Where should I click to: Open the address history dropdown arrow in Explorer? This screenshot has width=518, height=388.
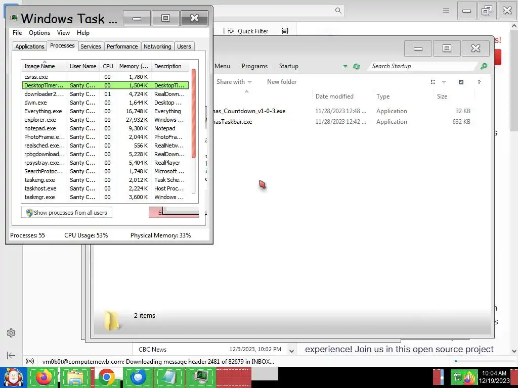pyautogui.click(x=345, y=66)
